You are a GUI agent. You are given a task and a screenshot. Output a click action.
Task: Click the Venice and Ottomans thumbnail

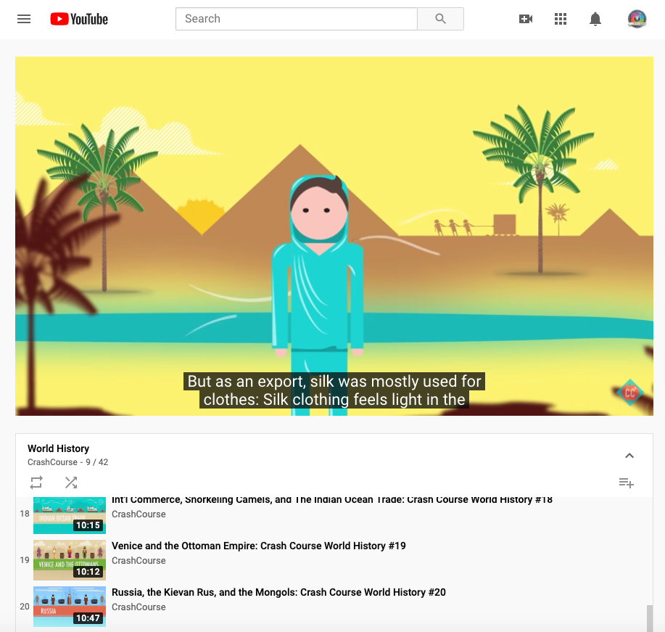(70, 560)
